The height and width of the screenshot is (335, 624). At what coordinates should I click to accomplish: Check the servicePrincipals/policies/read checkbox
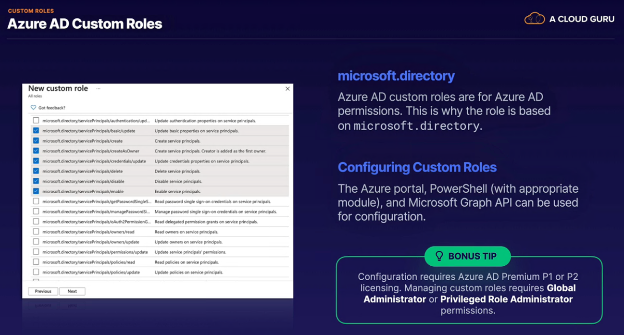(x=36, y=262)
